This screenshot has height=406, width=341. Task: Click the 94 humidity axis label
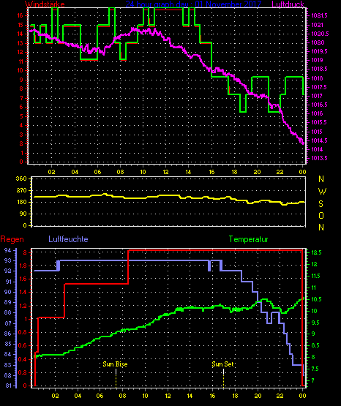pyautogui.click(x=8, y=250)
